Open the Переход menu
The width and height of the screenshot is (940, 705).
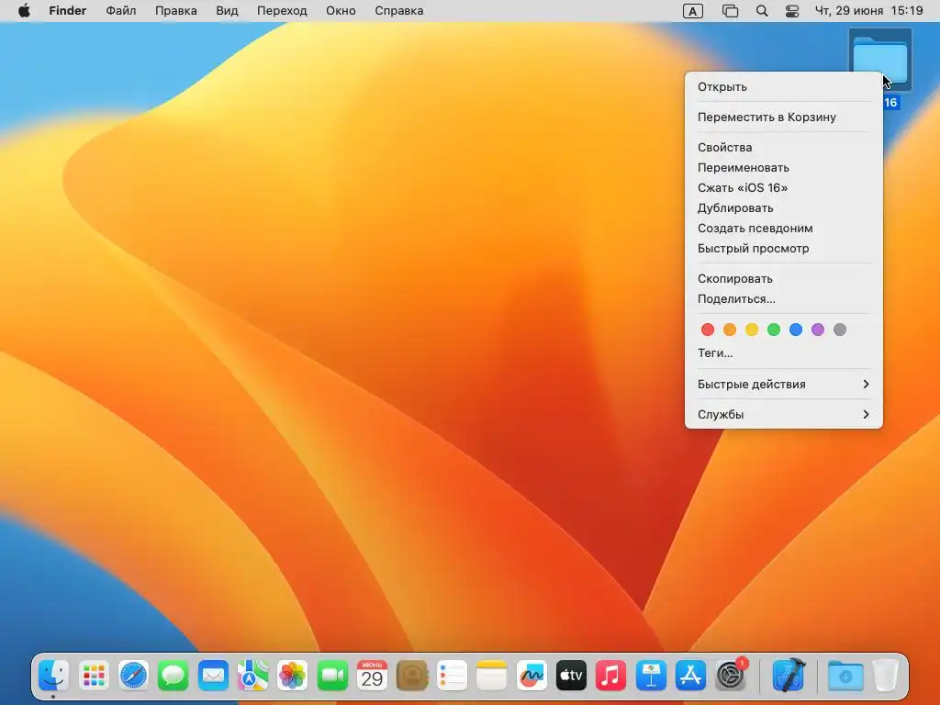click(x=283, y=11)
